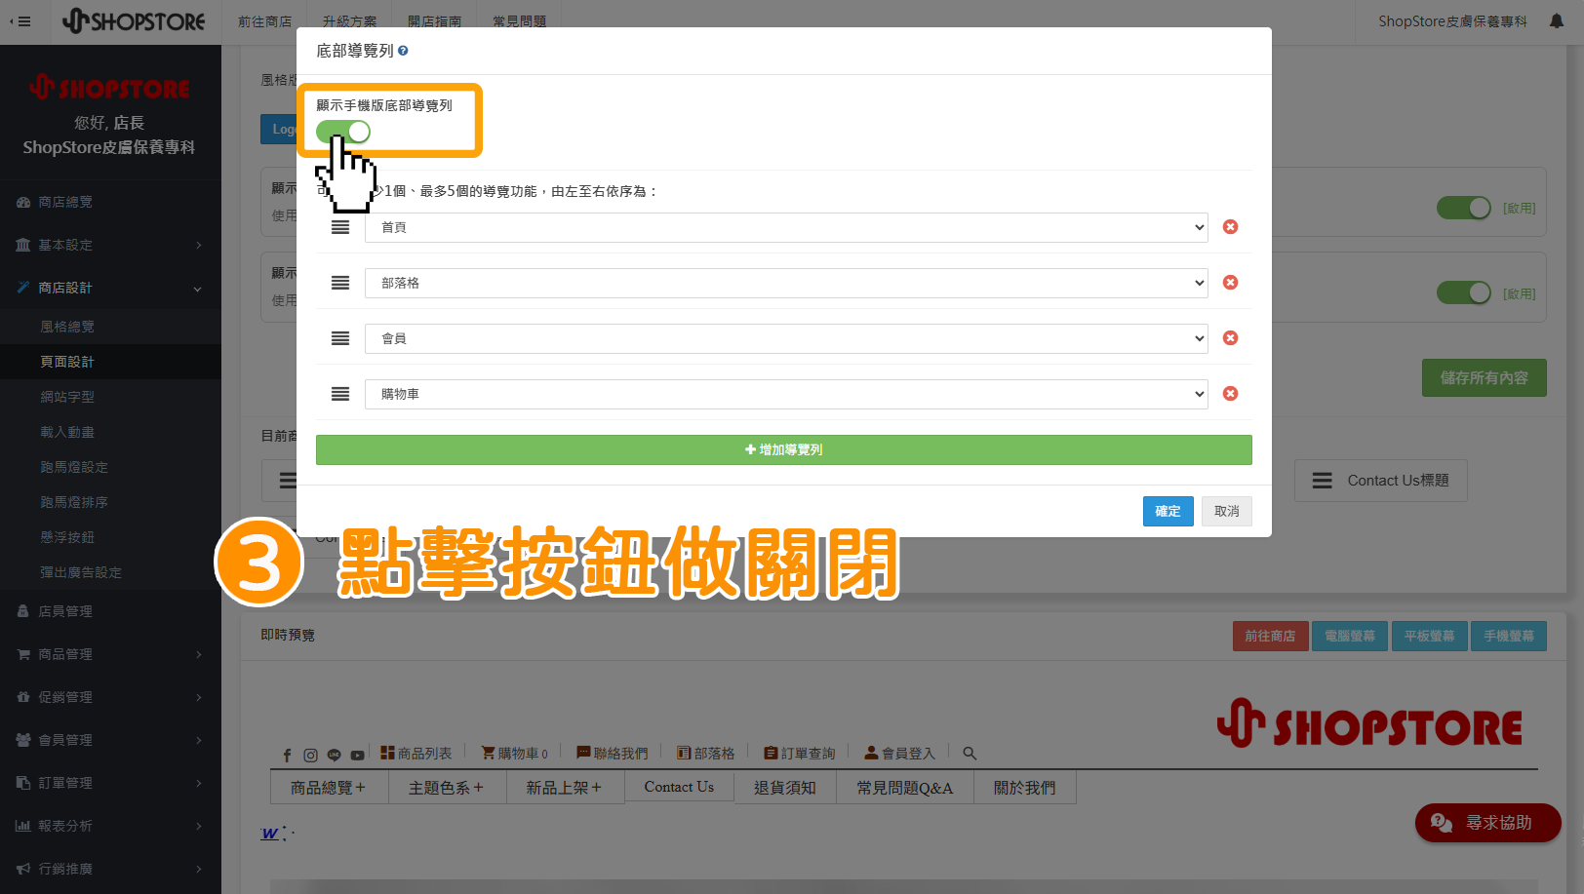Open the 會員 dropdown

pyautogui.click(x=786, y=338)
